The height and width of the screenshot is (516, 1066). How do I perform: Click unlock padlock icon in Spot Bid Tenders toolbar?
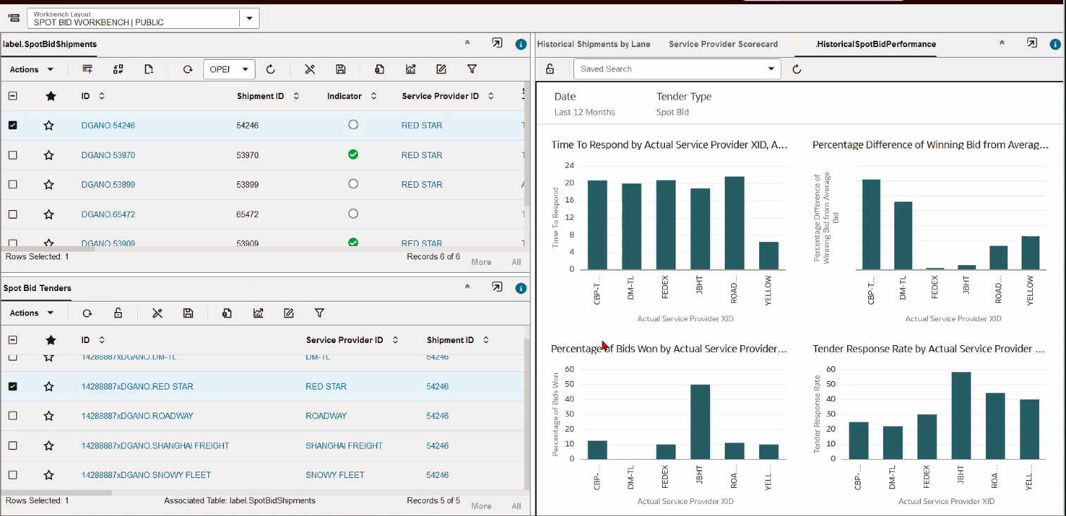click(118, 314)
